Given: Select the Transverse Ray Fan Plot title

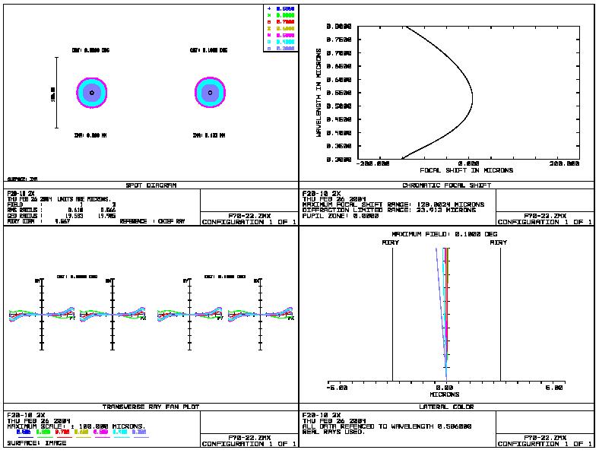Looking at the screenshot, I should 151,407.
